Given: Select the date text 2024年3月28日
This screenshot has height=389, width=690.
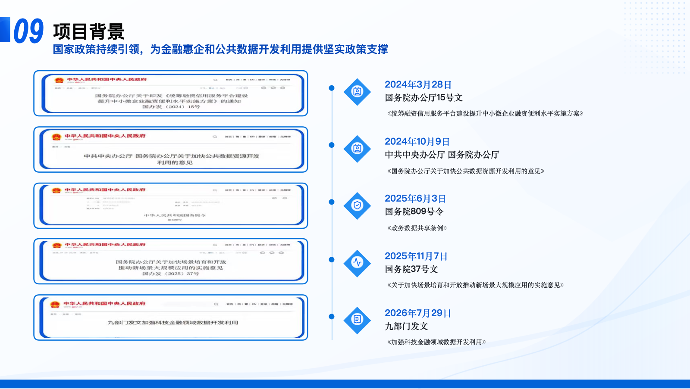Looking at the screenshot, I should click(418, 84).
